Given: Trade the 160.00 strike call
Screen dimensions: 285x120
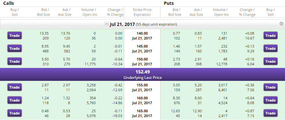Looking at the screenshot, I should click(15, 100).
